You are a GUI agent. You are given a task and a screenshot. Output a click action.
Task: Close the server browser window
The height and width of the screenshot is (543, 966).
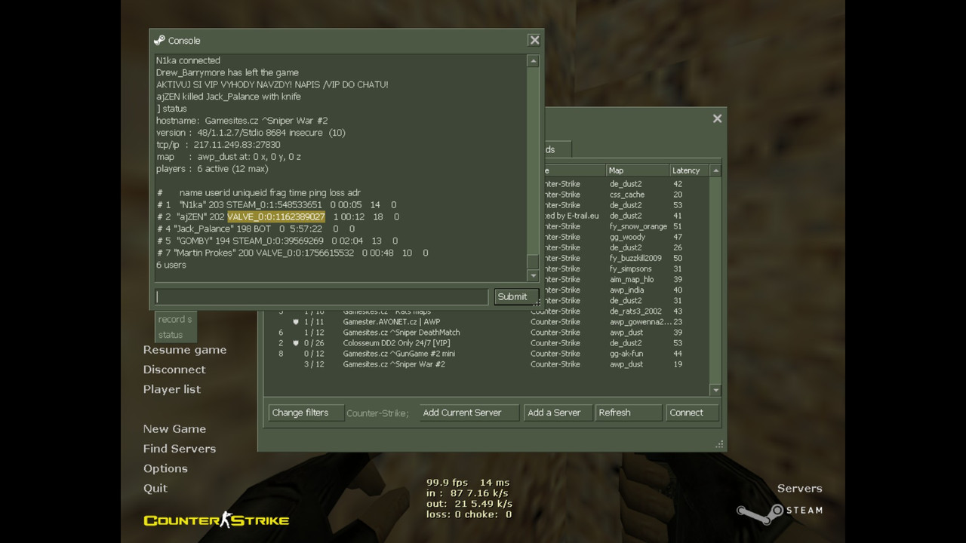point(717,118)
